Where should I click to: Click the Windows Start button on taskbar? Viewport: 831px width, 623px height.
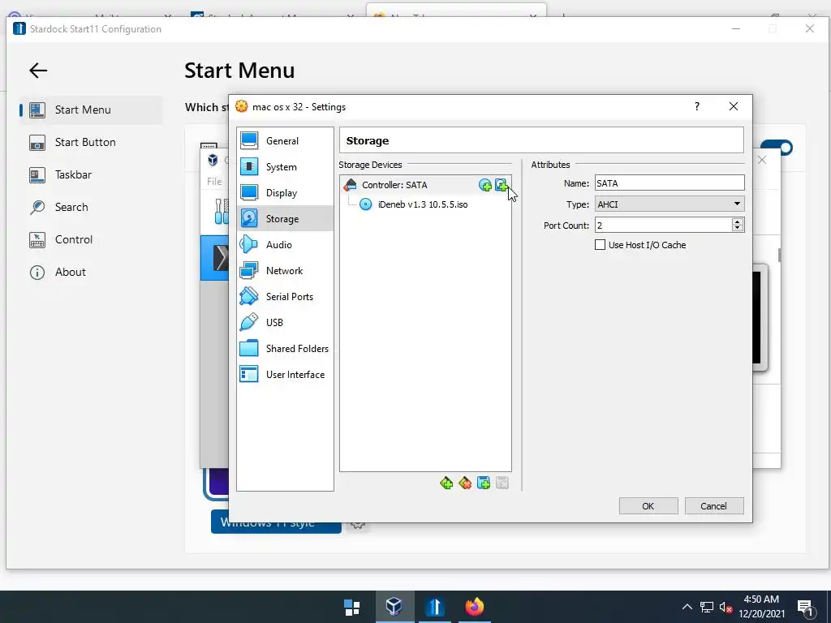(x=352, y=607)
